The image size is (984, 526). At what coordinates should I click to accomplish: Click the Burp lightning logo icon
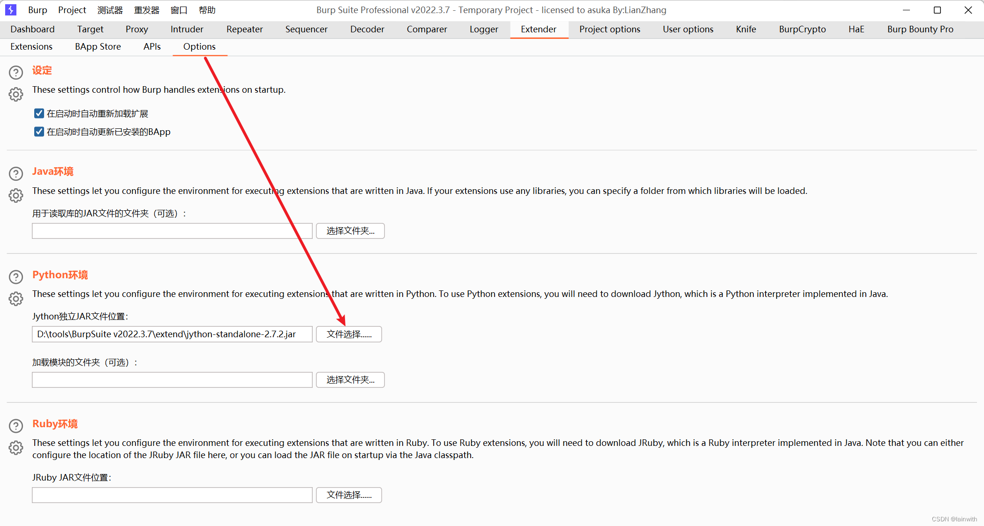click(x=11, y=10)
